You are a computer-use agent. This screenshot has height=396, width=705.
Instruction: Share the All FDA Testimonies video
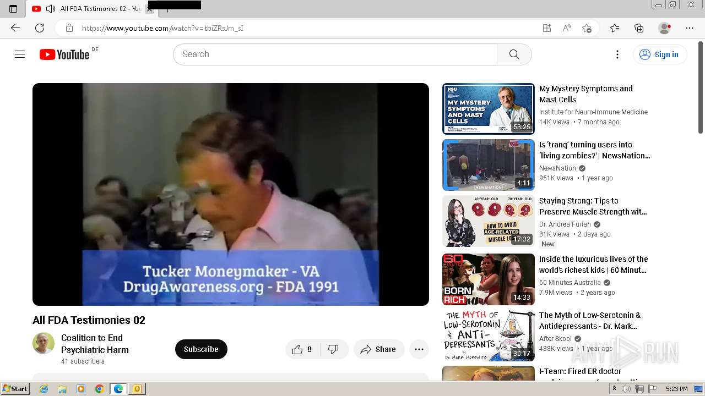pyautogui.click(x=379, y=349)
